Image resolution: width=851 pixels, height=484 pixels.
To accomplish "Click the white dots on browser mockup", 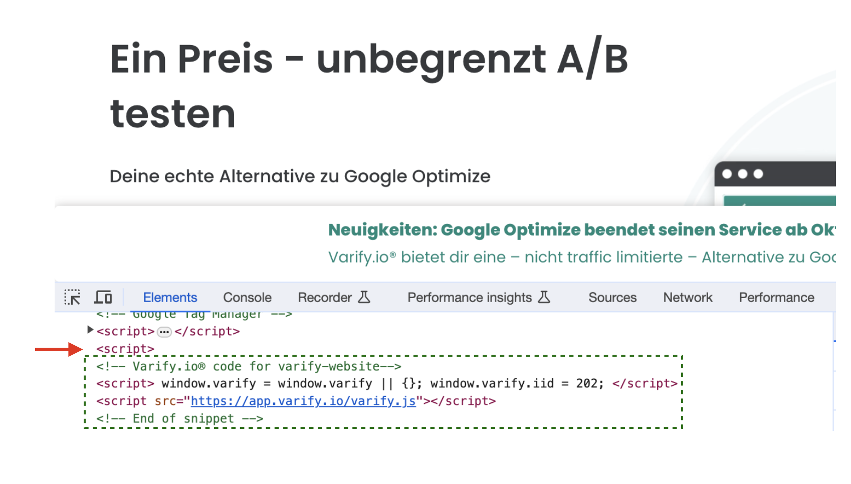I will coord(742,174).
